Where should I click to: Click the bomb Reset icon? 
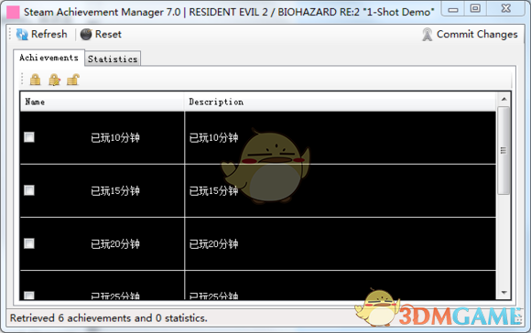coord(86,34)
